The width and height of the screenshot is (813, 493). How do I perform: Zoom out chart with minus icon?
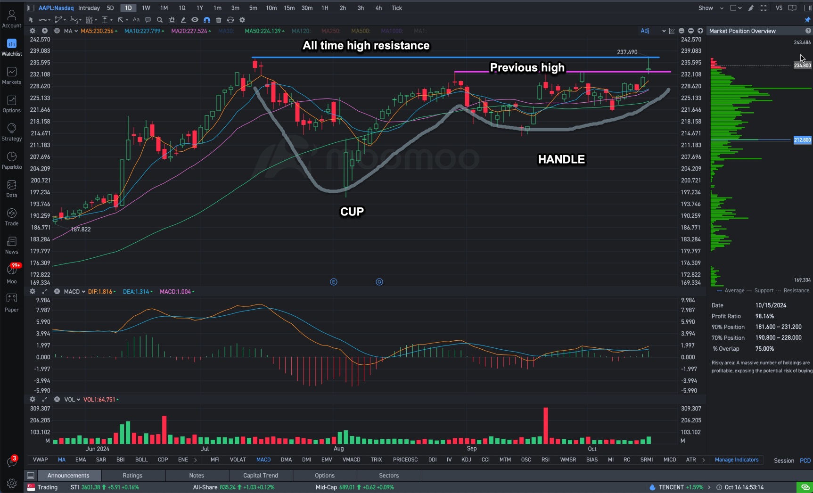pos(691,31)
